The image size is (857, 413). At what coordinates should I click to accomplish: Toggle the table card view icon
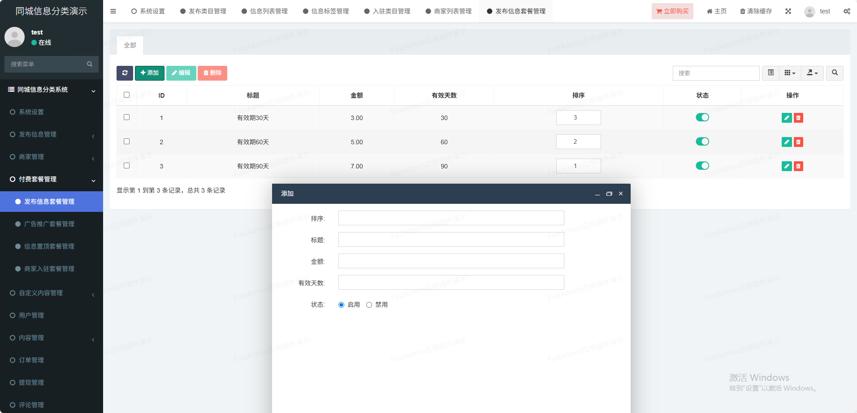coord(770,73)
